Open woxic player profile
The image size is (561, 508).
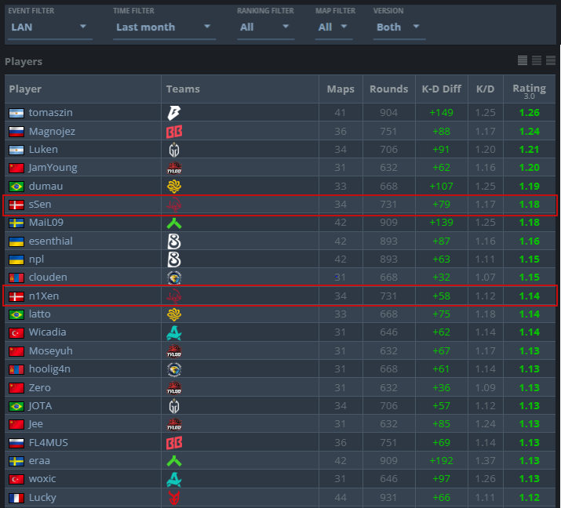pyautogui.click(x=42, y=479)
